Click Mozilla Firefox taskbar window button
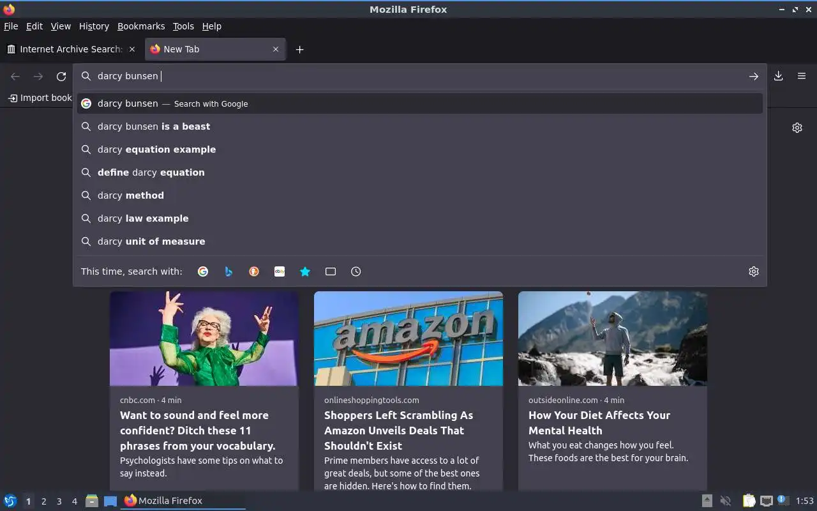 184,501
